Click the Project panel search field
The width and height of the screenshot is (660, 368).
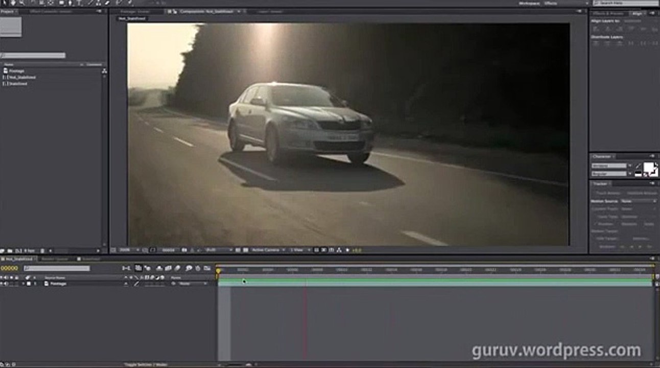point(33,55)
